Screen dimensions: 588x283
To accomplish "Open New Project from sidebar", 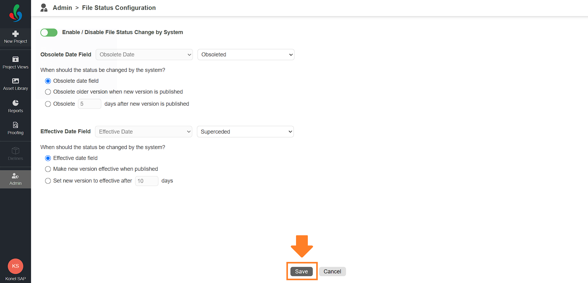I will click(x=16, y=37).
